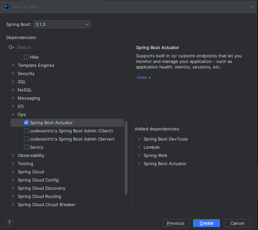Check the Hilla dependency checkbox
The height and width of the screenshot is (230, 258).
26,57
